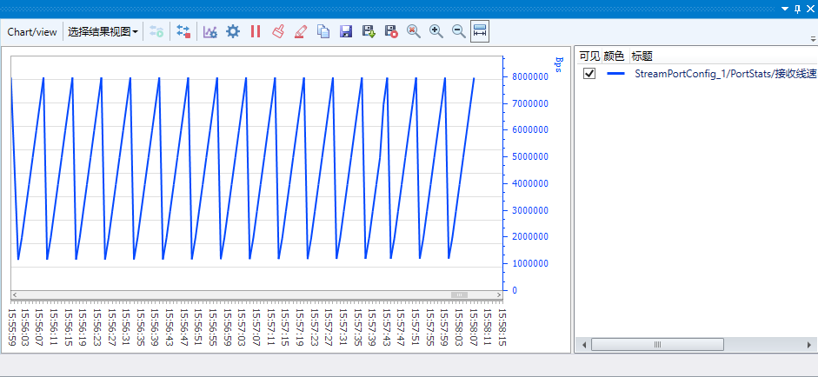Viewport: 818px width, 377px height.
Task: Toggle the fit-width view icon
Action: click(480, 31)
